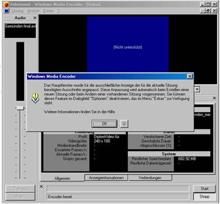Viewport: 220px width, 204px height.
Task: Open the Extras menu
Action: (48, 11)
